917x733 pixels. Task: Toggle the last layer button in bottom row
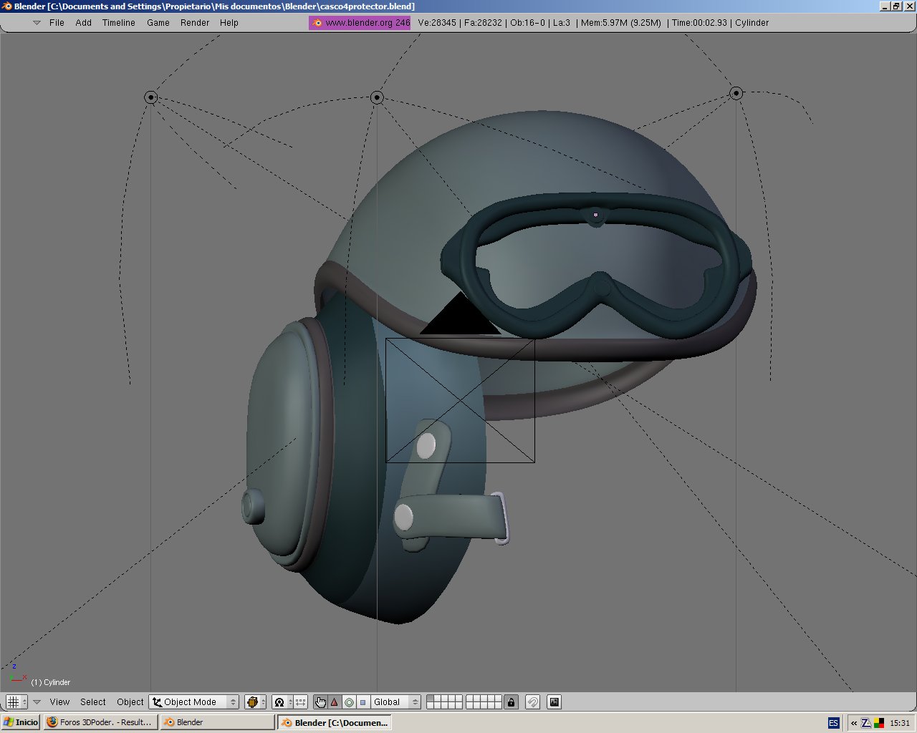498,706
